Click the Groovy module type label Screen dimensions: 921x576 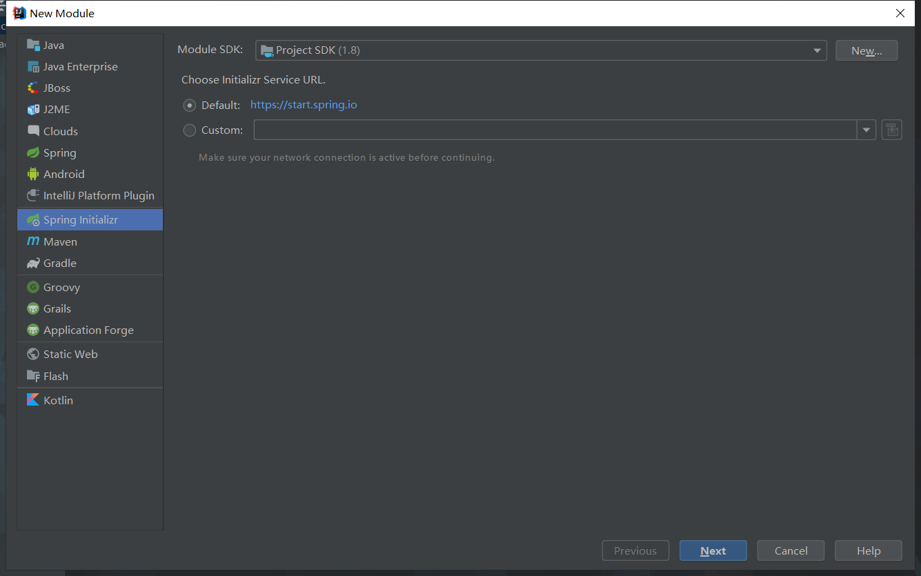pos(62,288)
